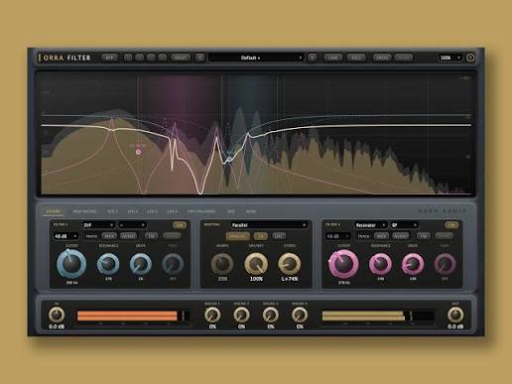512x384 pixels.
Task: Click Filter 2 pink Cutoff knob
Action: tap(343, 264)
